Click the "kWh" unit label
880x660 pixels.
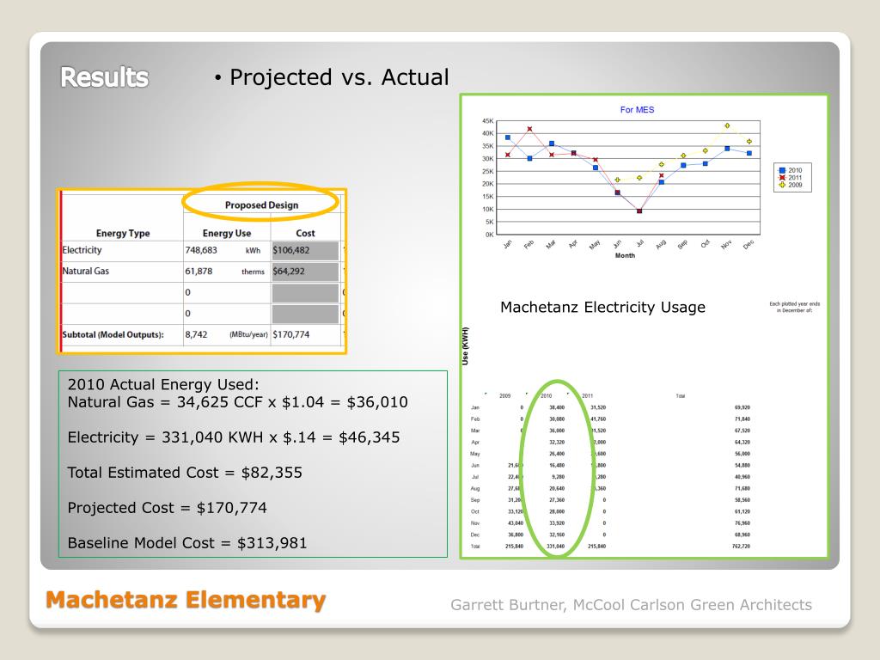click(x=254, y=251)
